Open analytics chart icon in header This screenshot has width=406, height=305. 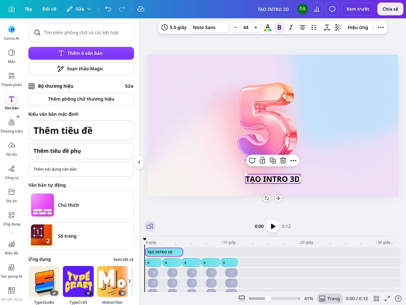click(317, 9)
